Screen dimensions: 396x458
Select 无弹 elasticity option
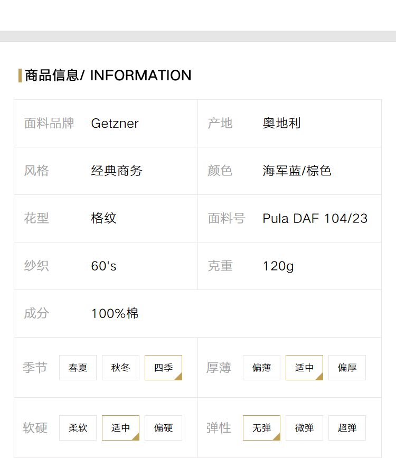pos(261,427)
